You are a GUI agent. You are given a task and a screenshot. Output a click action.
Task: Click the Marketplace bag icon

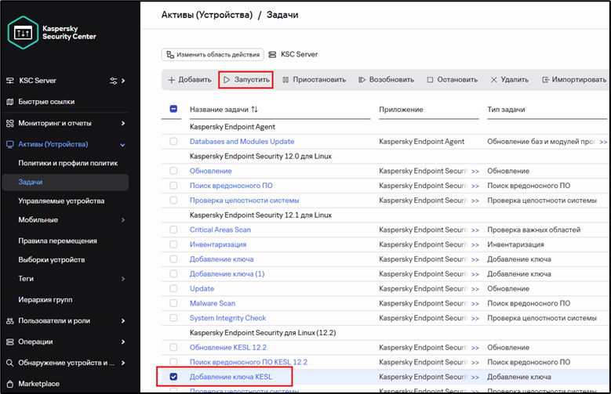click(10, 384)
